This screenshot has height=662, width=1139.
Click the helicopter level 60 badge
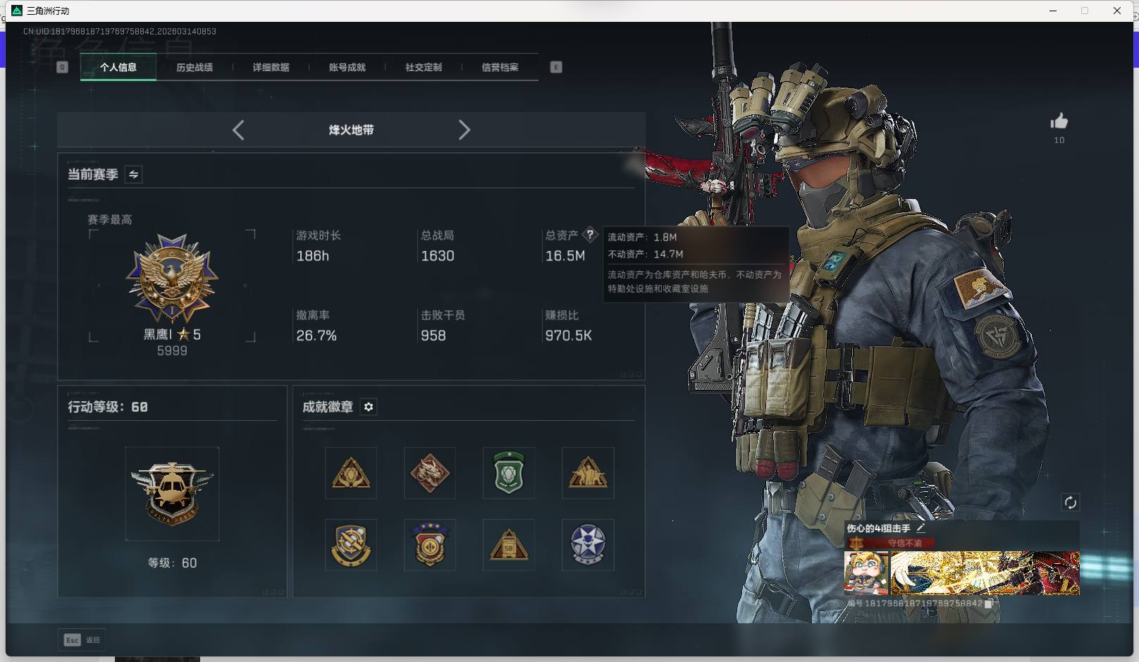pyautogui.click(x=172, y=494)
